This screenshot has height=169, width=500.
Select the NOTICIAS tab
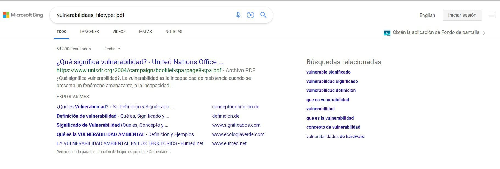pos(174,32)
